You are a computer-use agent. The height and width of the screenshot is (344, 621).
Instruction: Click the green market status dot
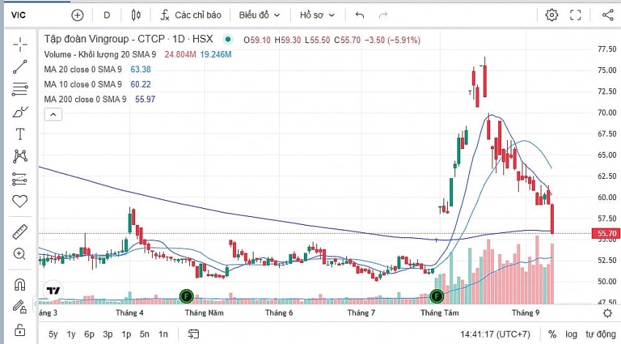pos(227,39)
